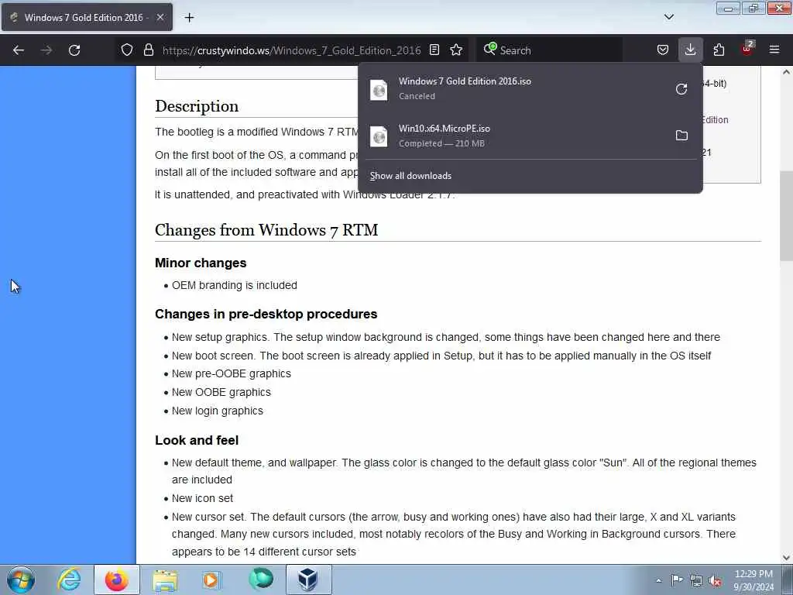The width and height of the screenshot is (793, 595).
Task: Go back to the previous page
Action: [19, 50]
